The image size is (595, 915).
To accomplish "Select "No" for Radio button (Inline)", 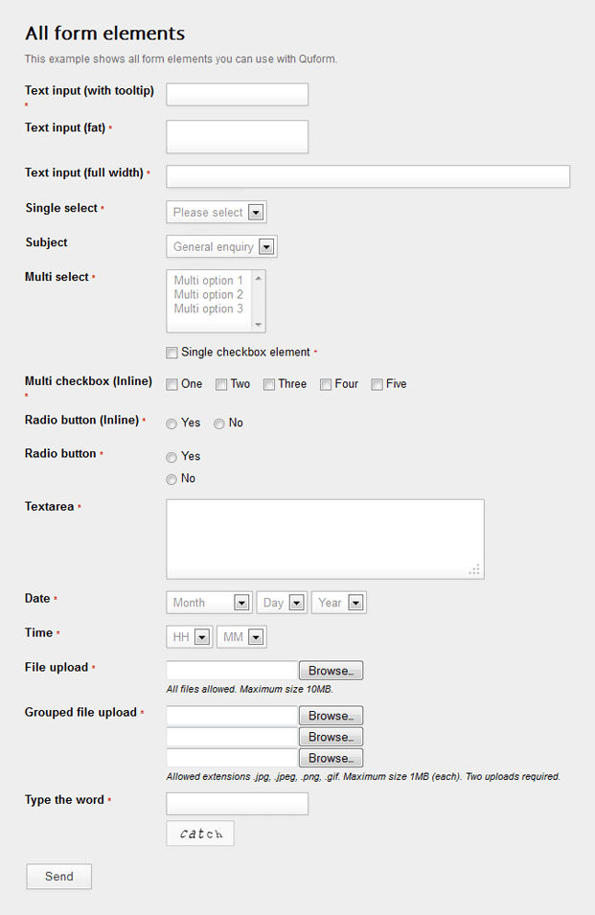I will [x=217, y=423].
